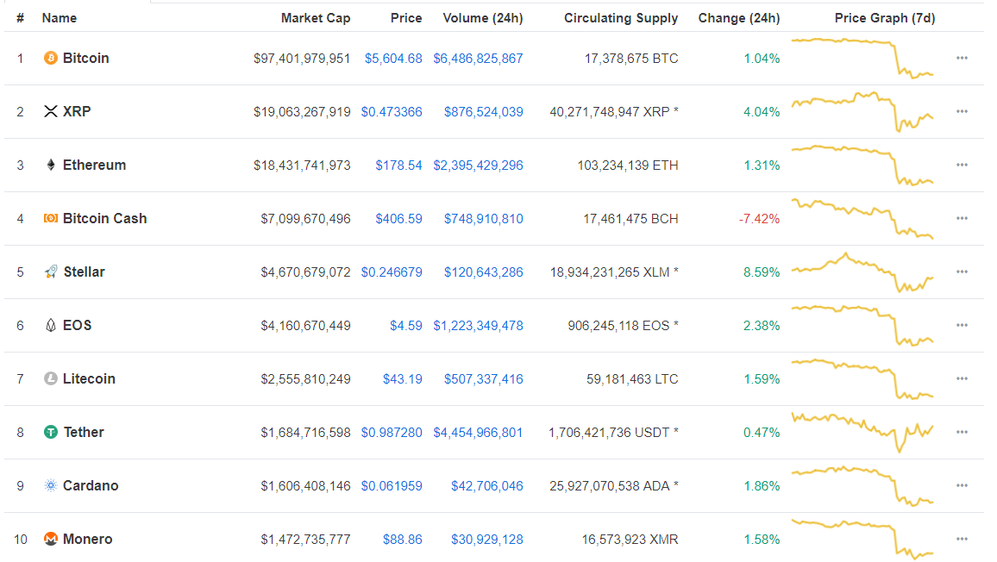
Task: Open the more options menu for Bitcoin row
Action: [962, 59]
